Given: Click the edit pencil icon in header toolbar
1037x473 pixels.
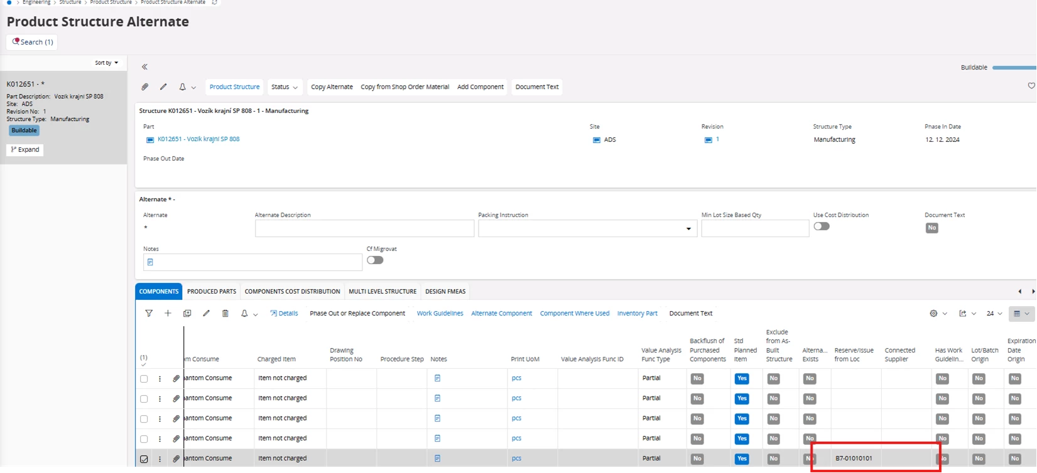Looking at the screenshot, I should [x=163, y=87].
